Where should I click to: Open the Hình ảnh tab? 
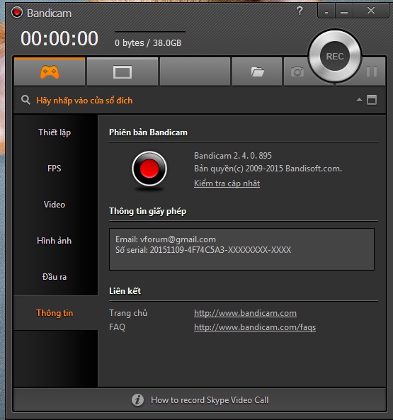pyautogui.click(x=55, y=241)
